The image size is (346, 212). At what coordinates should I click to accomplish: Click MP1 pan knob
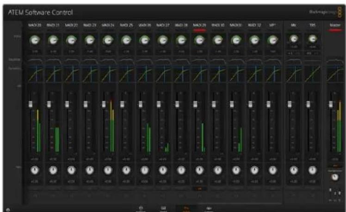tap(273, 170)
